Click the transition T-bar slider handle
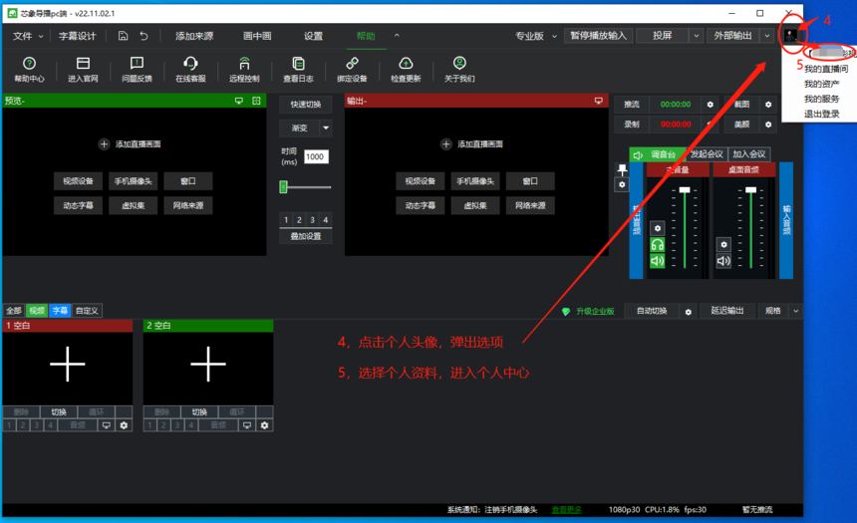857x523 pixels. 283,187
